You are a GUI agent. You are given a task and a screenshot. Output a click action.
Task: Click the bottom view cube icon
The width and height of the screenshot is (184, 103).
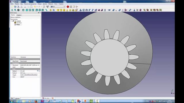click(40, 10)
